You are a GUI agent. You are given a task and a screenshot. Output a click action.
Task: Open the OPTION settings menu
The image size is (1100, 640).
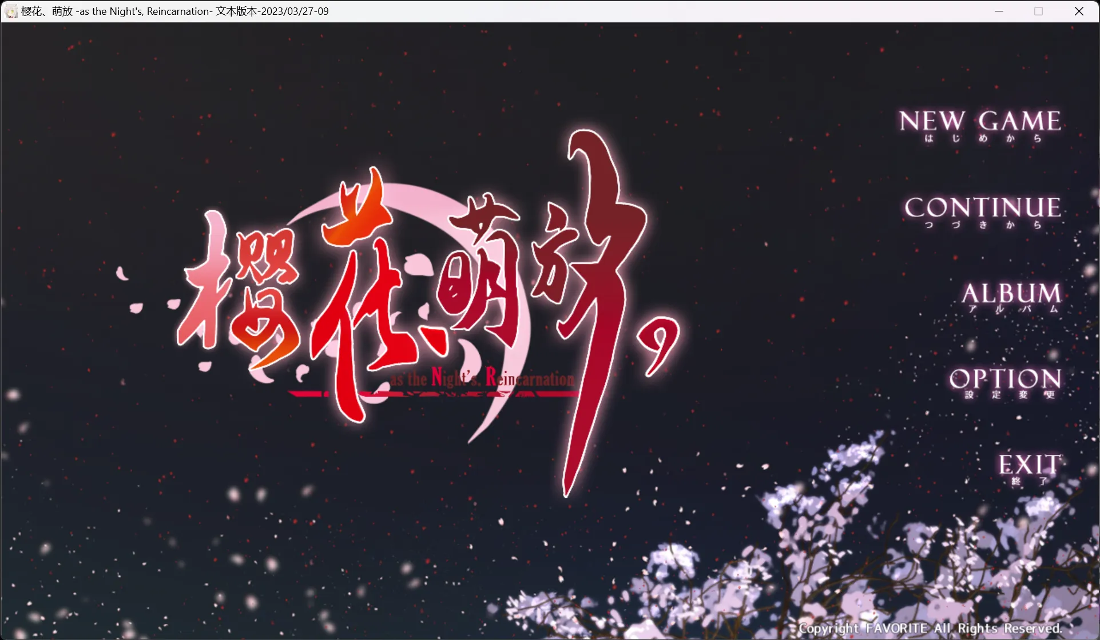coord(1005,383)
